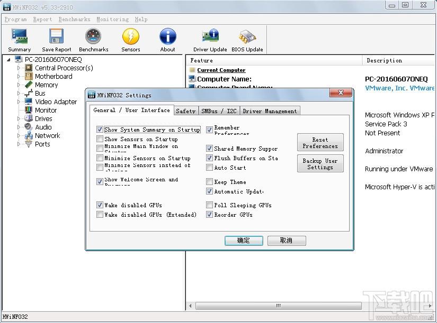Viewport: 437px width, 323px height.
Task: Click the Save Report floppy icon
Action: [57, 37]
